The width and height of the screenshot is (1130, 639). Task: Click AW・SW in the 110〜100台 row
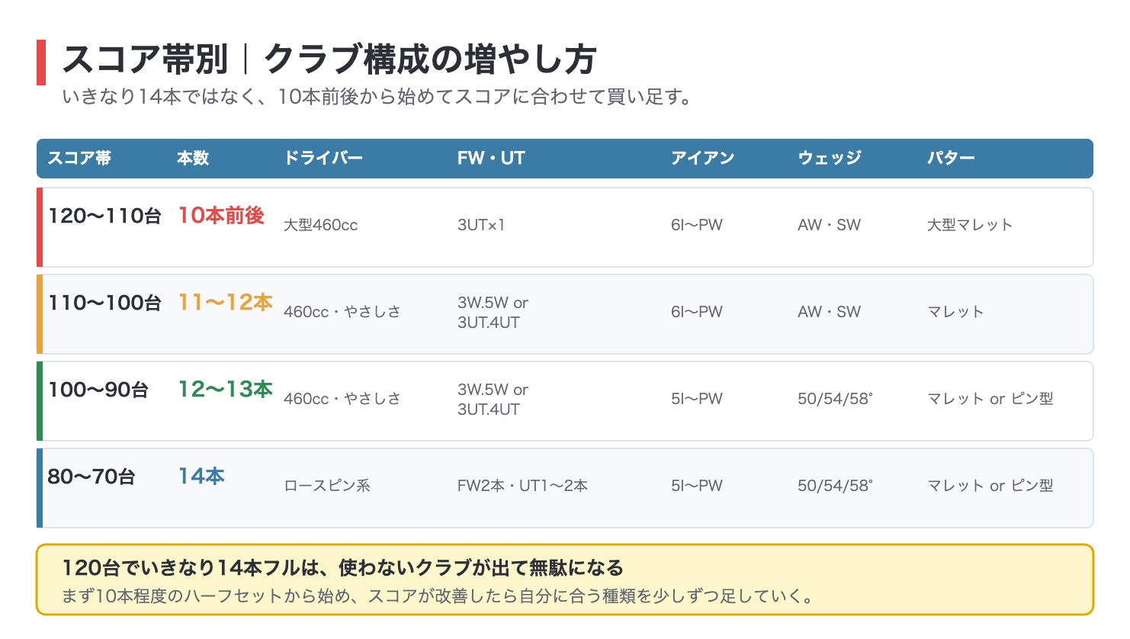tap(829, 312)
